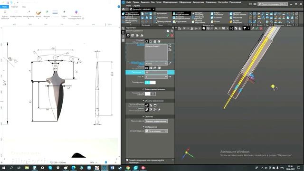Viewport: 304px width, 171px height.
Task: Click the fit-all arrows icon in the viewport toolbar
Action: pos(231,28)
